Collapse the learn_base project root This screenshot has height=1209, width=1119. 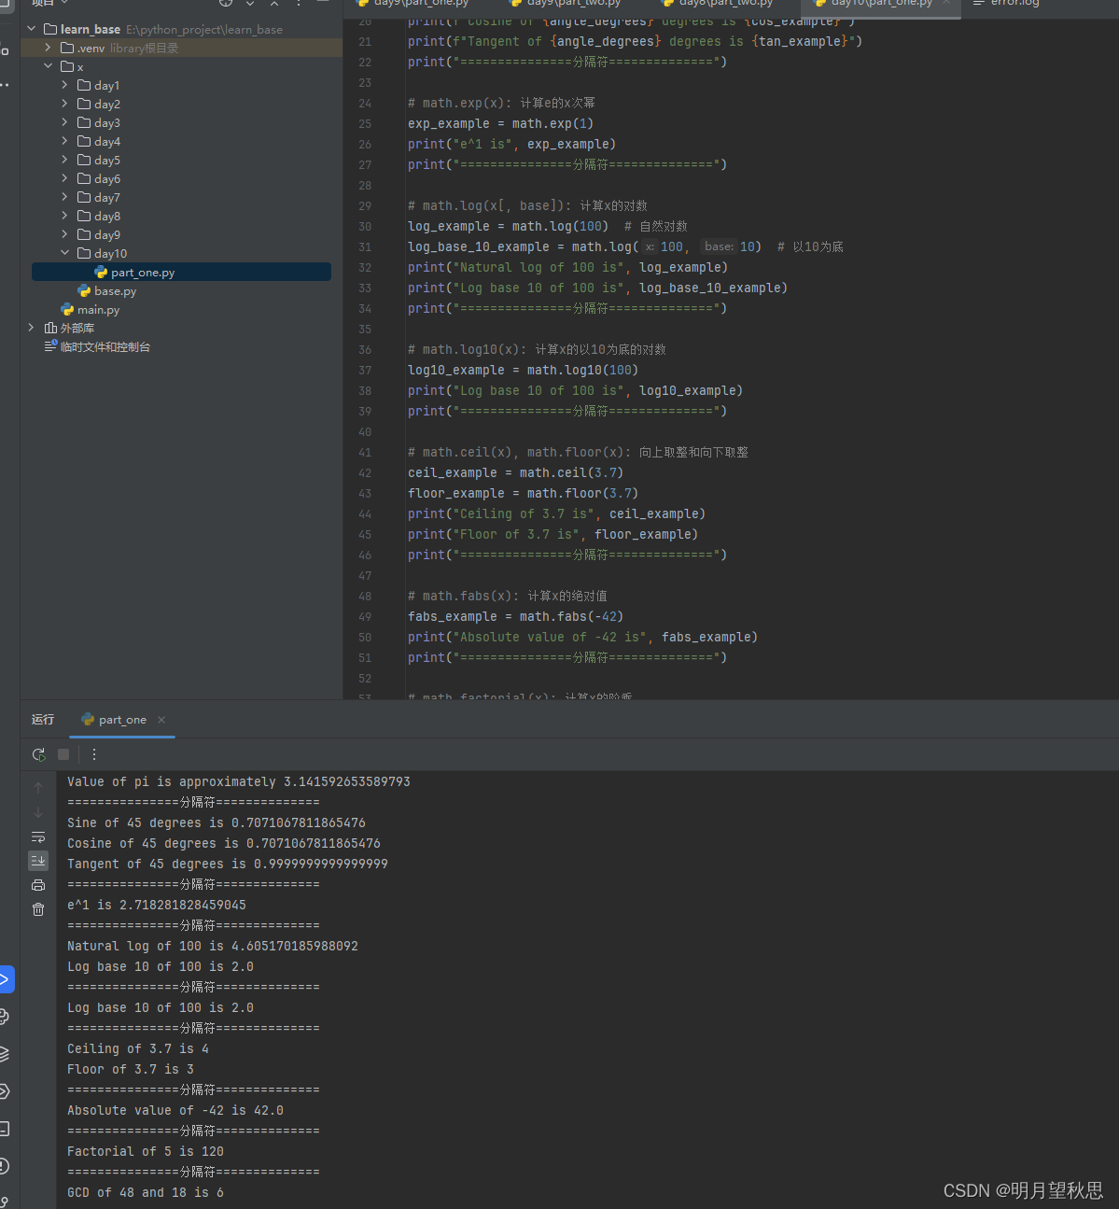tap(32, 29)
